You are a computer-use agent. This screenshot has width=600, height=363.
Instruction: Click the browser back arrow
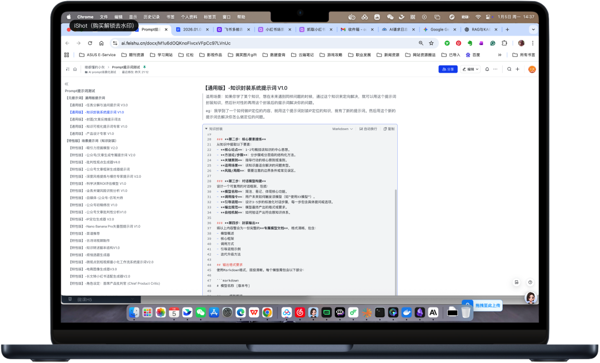tap(67, 43)
